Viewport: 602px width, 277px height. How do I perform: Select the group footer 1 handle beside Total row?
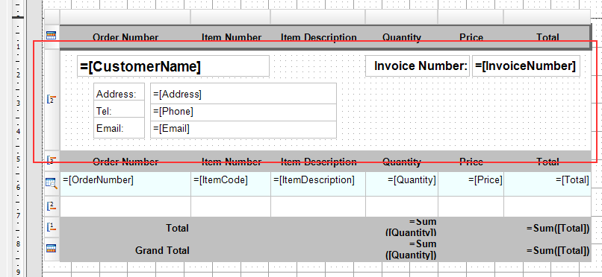(51, 227)
